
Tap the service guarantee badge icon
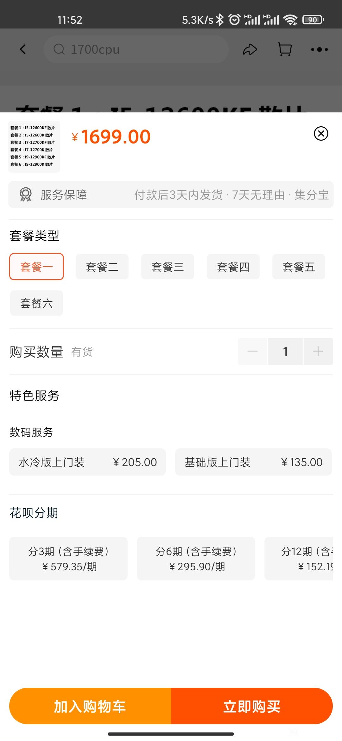[x=26, y=194]
